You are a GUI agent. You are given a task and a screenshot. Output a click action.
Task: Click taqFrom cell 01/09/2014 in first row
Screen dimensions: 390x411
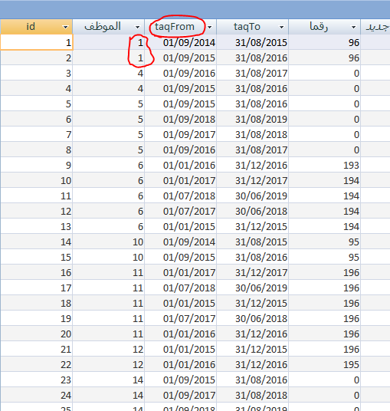point(181,42)
